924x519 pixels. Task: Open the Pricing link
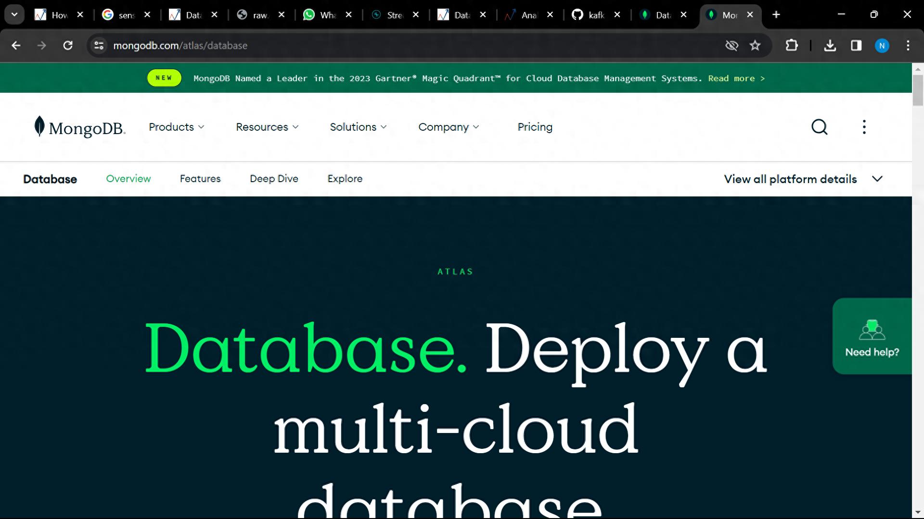(x=535, y=127)
